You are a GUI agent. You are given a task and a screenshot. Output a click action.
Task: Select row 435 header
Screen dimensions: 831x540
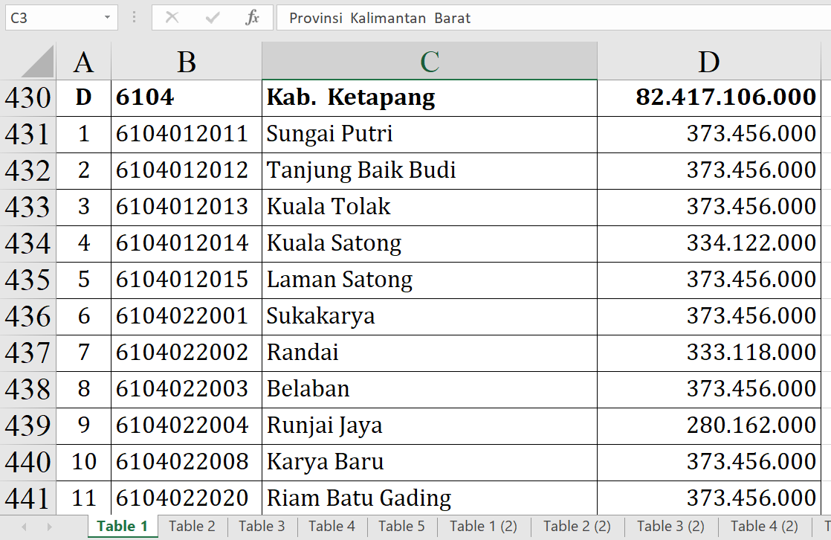(x=28, y=280)
